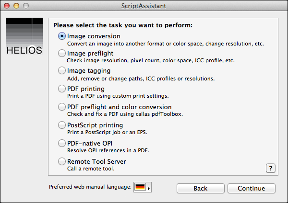Click text 'Check and fix a PDF using callas pdfToolbox.'
288x203 pixels.
pyautogui.click(x=125, y=114)
